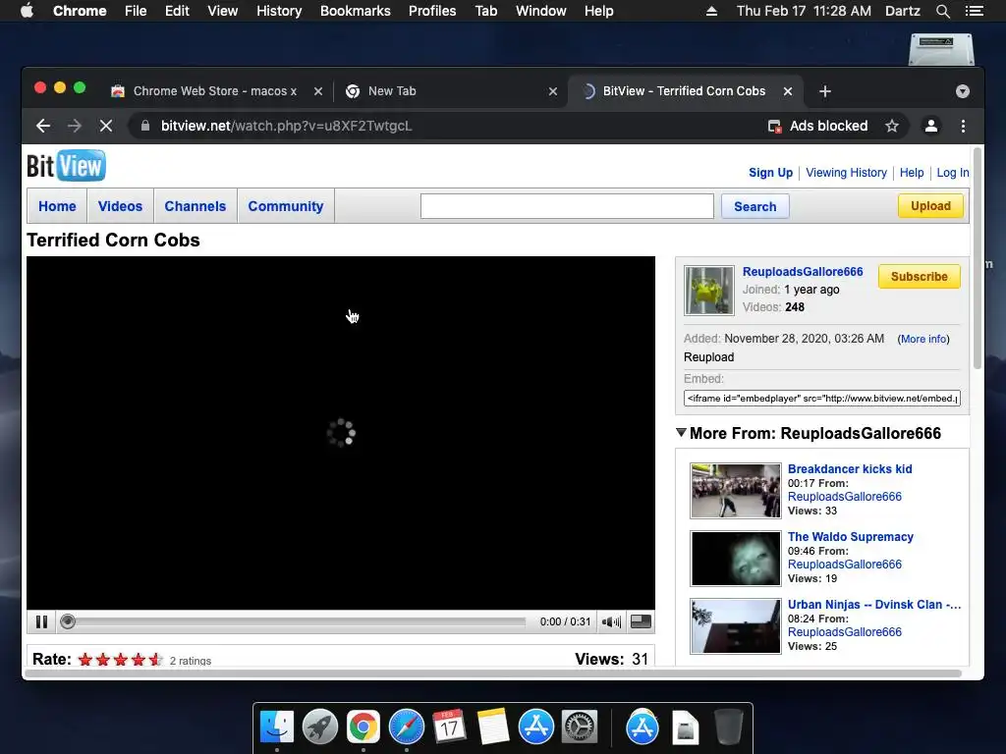Screen dimensions: 1006x754
Task: Open a new tab with the plus button
Action: coord(825,91)
